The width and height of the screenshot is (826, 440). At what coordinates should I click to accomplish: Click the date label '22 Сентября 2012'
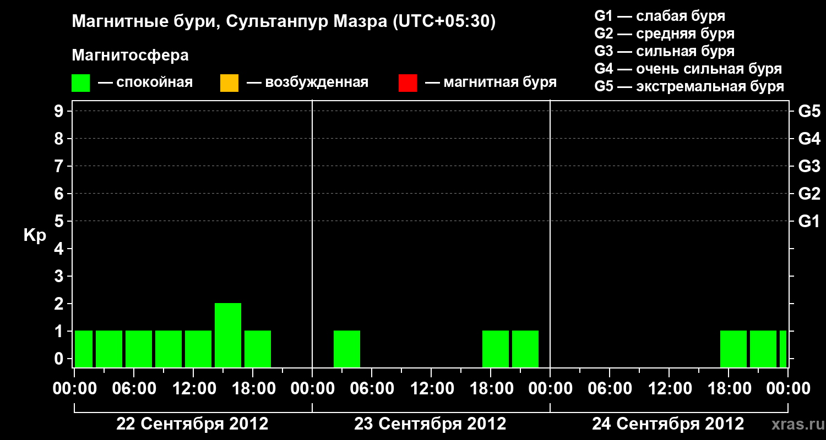click(192, 424)
